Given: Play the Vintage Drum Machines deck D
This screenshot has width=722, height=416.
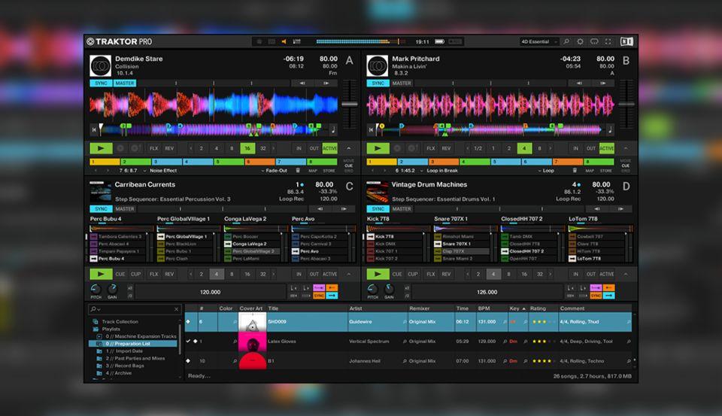Looking at the screenshot, I should 378,274.
